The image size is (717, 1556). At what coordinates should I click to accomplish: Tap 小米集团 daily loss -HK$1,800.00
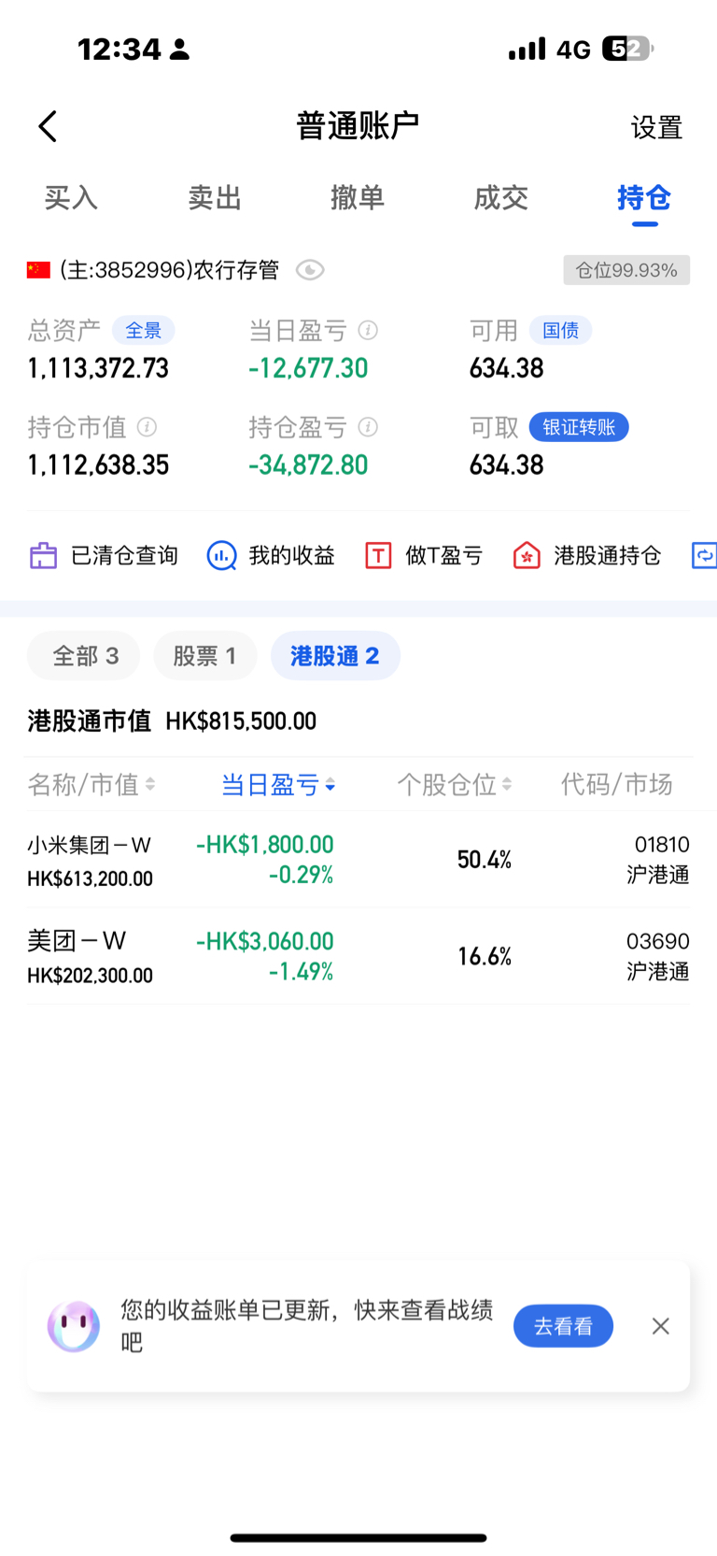click(x=265, y=845)
